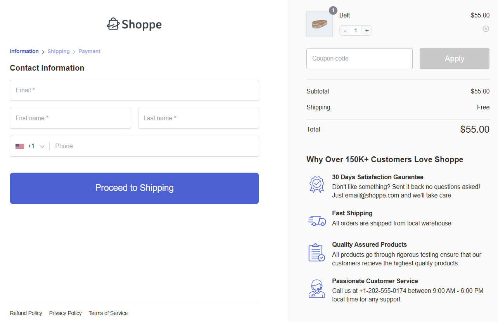Screen dimensions: 498x322
Task: Click the quality assured clipboard icon
Action: (316, 253)
